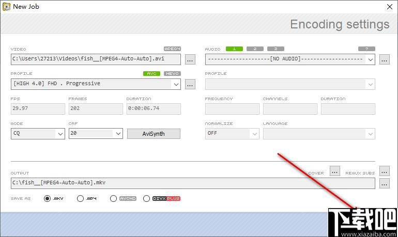Click the Frames value field

pos(96,109)
